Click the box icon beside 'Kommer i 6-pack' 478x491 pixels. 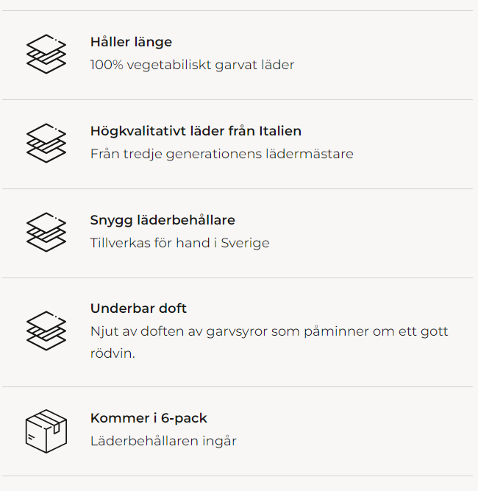coord(46,431)
